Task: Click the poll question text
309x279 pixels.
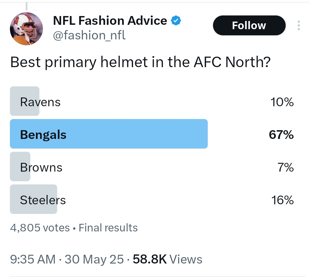Action: tap(140, 62)
